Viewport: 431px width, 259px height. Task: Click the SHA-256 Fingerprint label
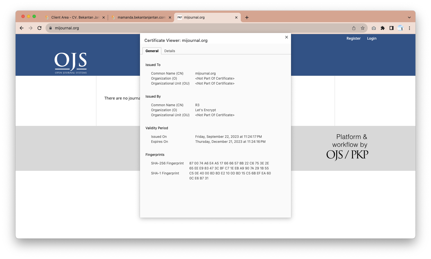pyautogui.click(x=167, y=163)
